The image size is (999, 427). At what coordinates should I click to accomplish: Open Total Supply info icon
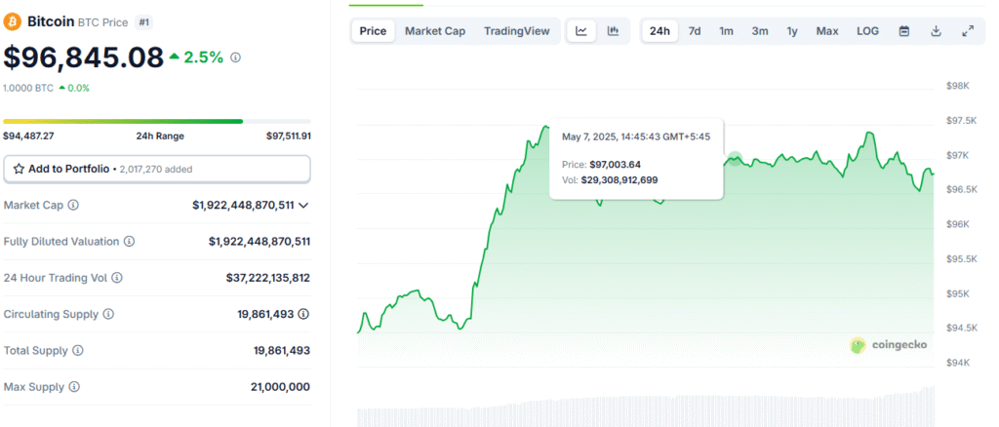(x=78, y=350)
